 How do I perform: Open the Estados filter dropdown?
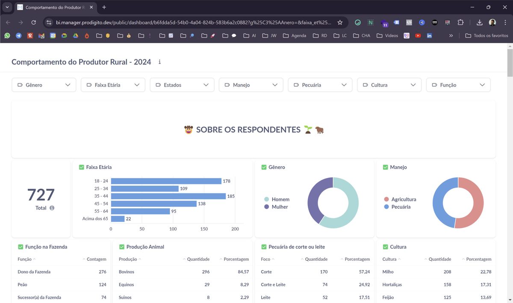point(182,85)
